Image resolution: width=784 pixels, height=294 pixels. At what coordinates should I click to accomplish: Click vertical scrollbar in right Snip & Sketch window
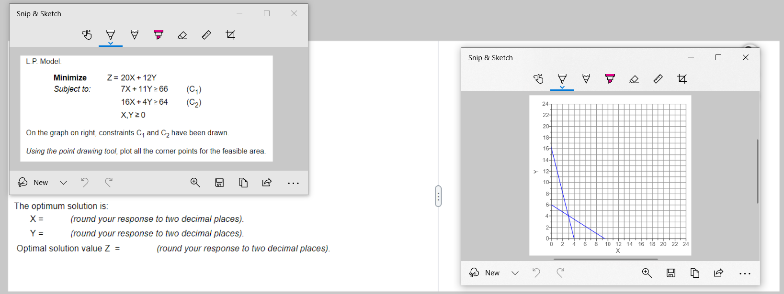(758, 171)
